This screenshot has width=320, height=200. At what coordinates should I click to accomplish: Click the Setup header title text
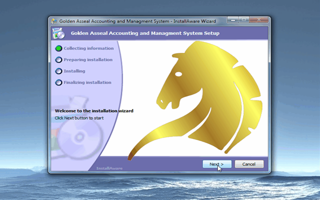coord(145,33)
